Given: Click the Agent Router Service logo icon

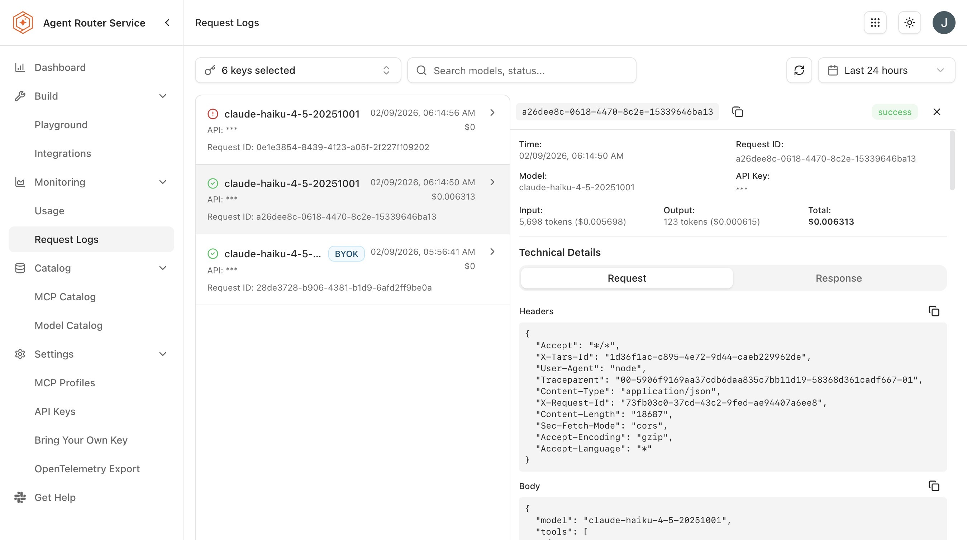Looking at the screenshot, I should 23,23.
